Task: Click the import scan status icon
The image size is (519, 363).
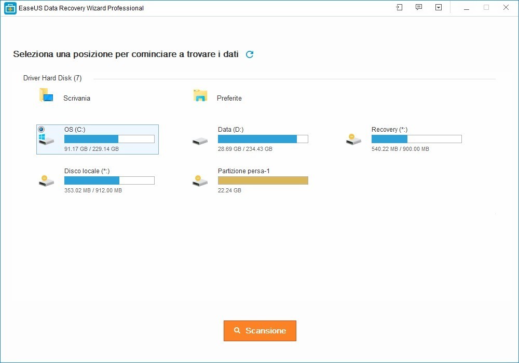Action: point(399,8)
